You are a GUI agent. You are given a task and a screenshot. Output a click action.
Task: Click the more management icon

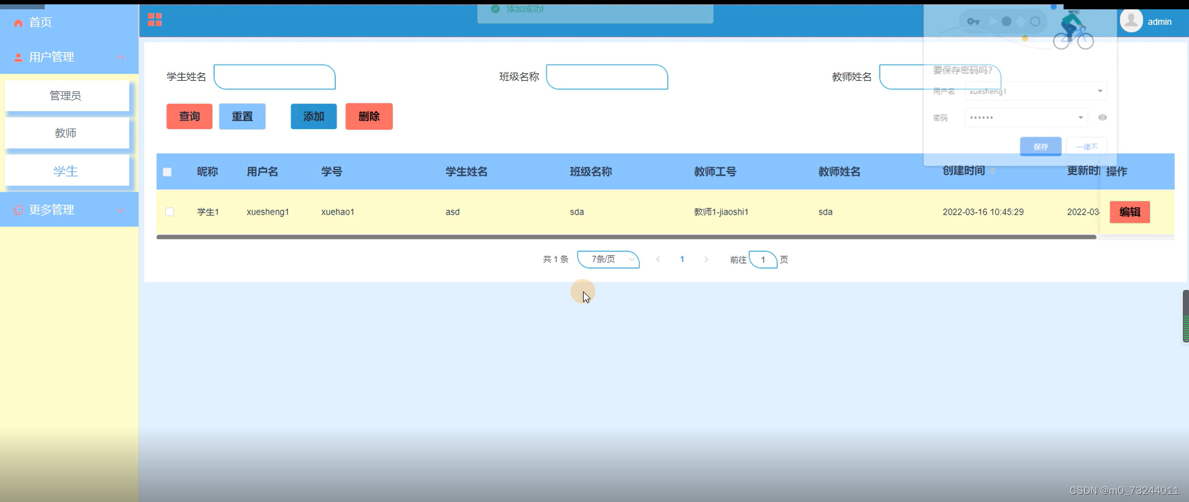pos(19,210)
